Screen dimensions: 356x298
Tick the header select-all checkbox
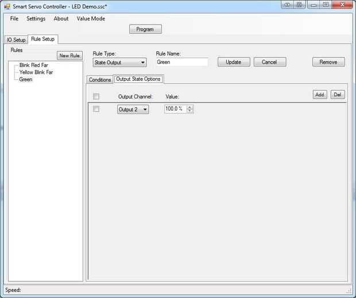(96, 96)
